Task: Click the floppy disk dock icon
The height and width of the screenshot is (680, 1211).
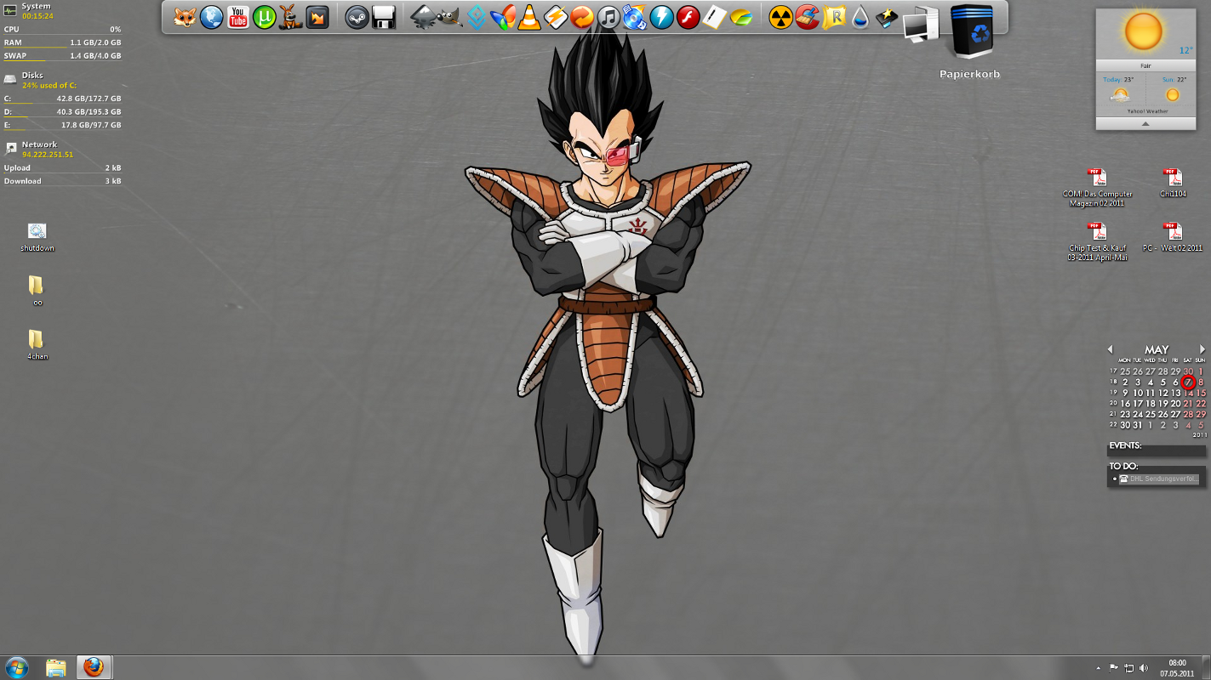Action: (x=384, y=17)
